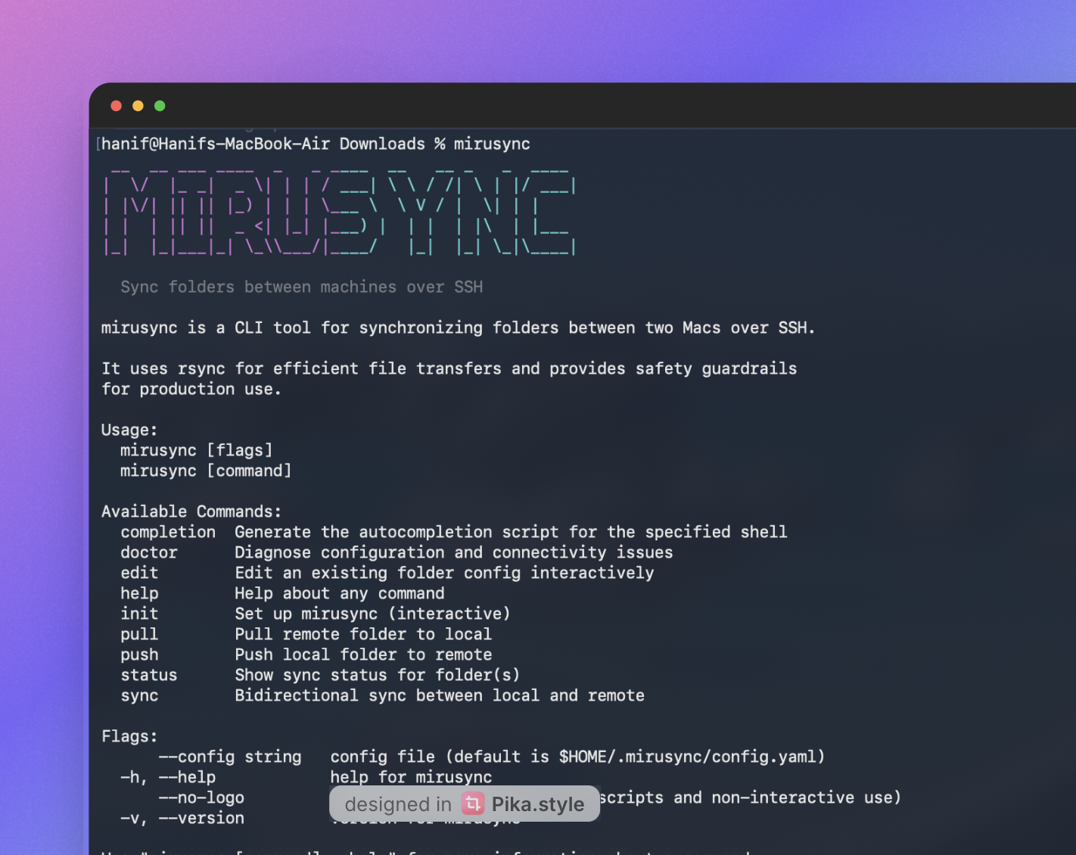Viewport: 1076px width, 855px height.
Task: Click the 'Available Commands:' heading
Action: 191,511
